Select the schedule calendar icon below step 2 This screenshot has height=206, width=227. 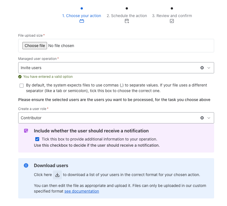(127, 21)
